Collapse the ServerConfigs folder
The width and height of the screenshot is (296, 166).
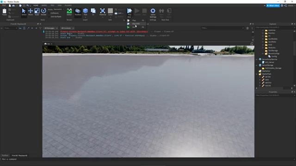coord(263,53)
